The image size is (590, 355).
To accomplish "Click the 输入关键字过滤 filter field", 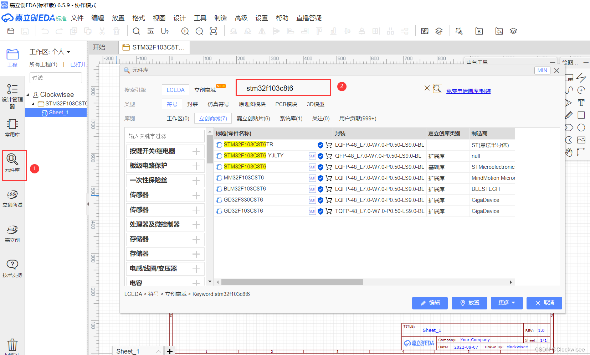I will (165, 136).
